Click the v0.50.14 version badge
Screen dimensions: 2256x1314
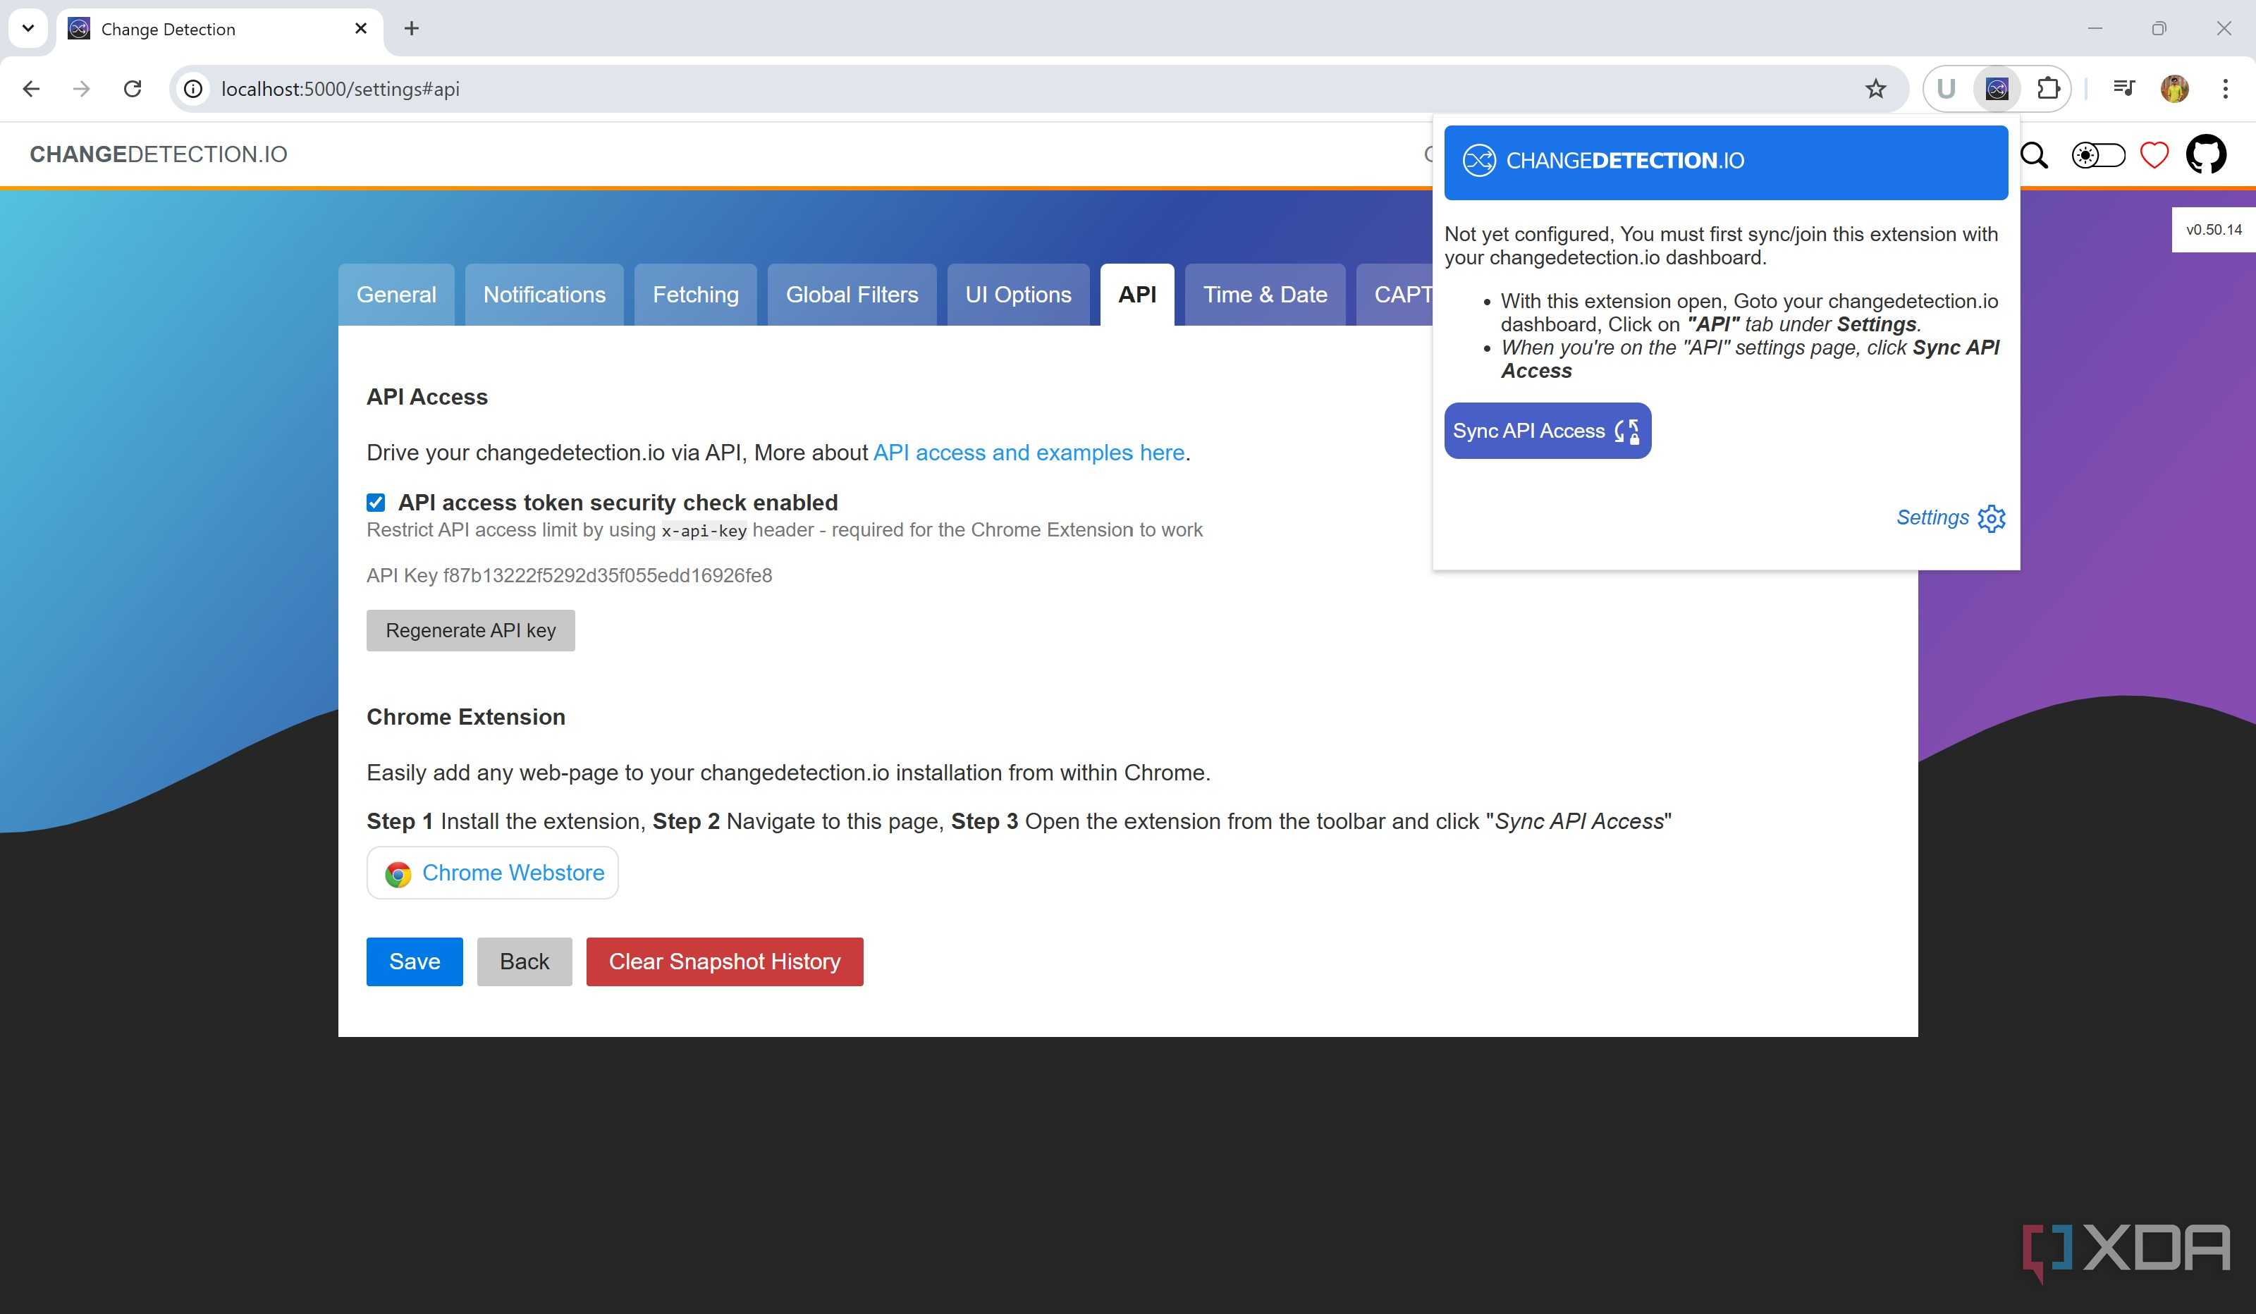coord(2213,230)
